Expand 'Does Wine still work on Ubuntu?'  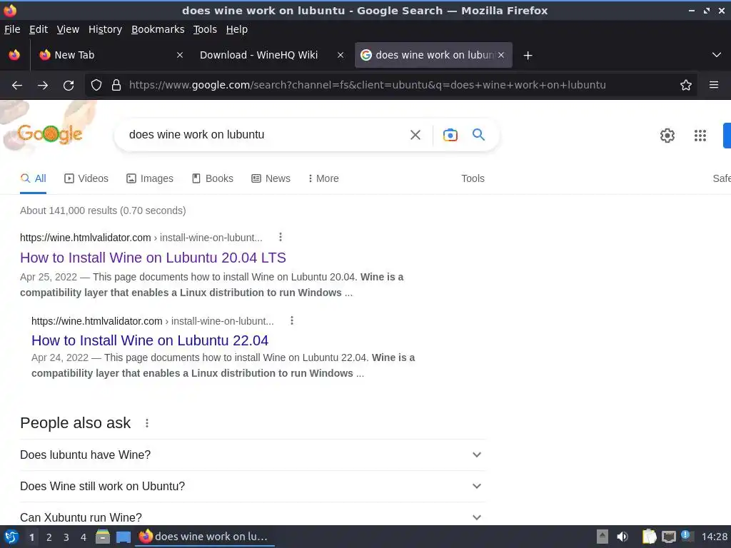pos(252,486)
